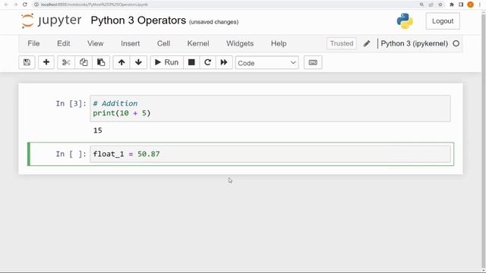The width and height of the screenshot is (486, 273).
Task: Restart the kernel icon
Action: pyautogui.click(x=207, y=62)
